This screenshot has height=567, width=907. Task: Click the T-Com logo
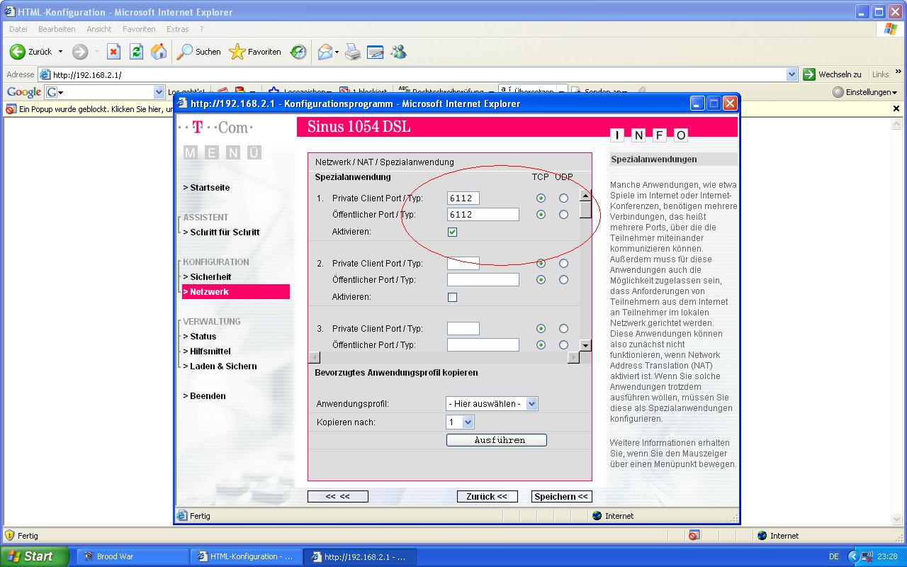click(216, 128)
